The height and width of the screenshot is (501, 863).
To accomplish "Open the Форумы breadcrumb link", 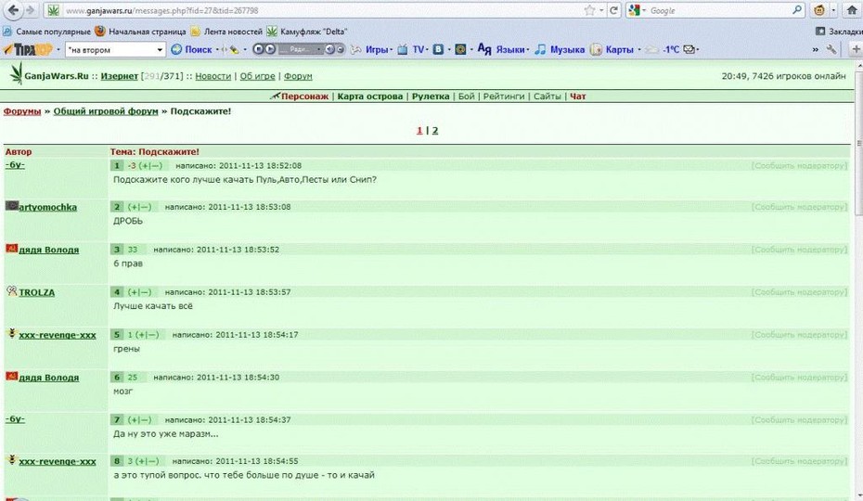I will [x=22, y=111].
